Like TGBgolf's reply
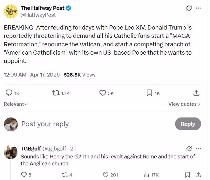The width and height of the screenshot is (210, 180). tap(106, 175)
